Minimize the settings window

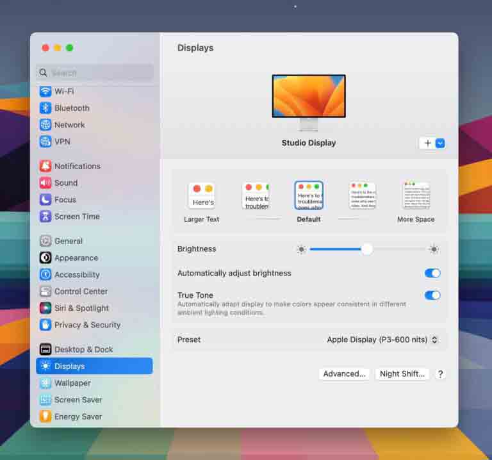[x=58, y=48]
